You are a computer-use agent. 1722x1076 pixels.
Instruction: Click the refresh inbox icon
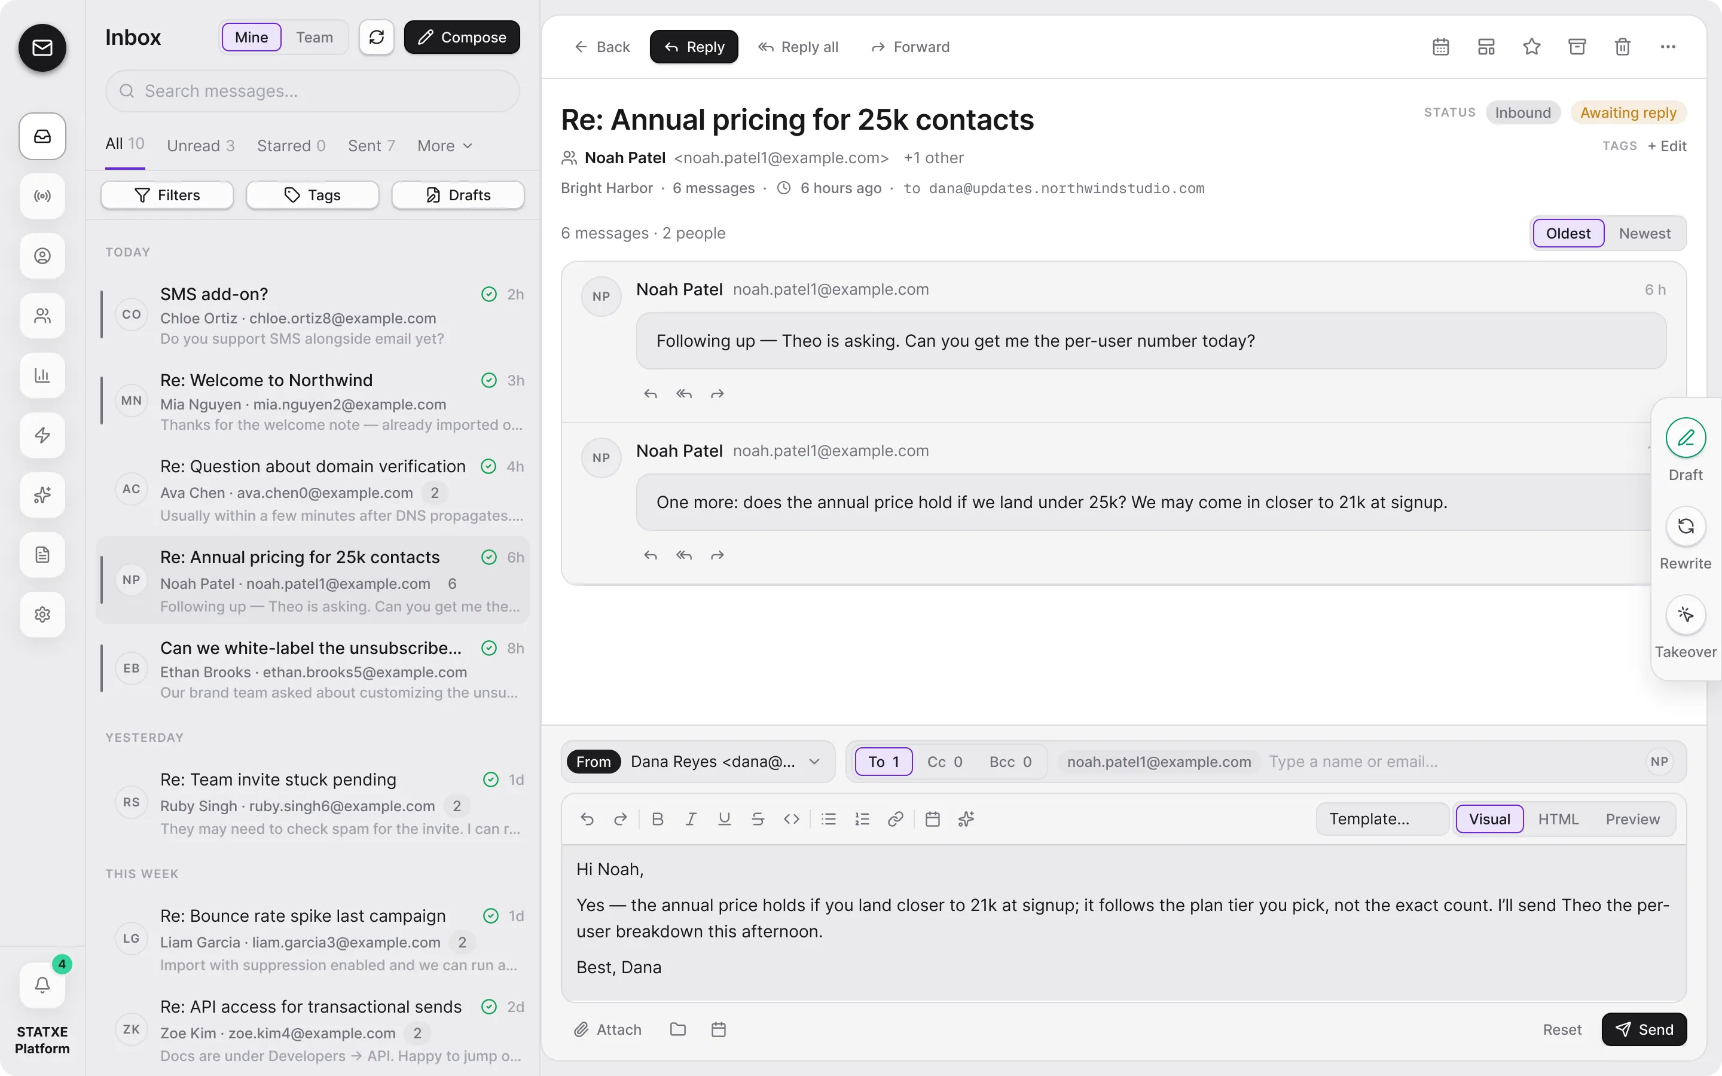(377, 37)
